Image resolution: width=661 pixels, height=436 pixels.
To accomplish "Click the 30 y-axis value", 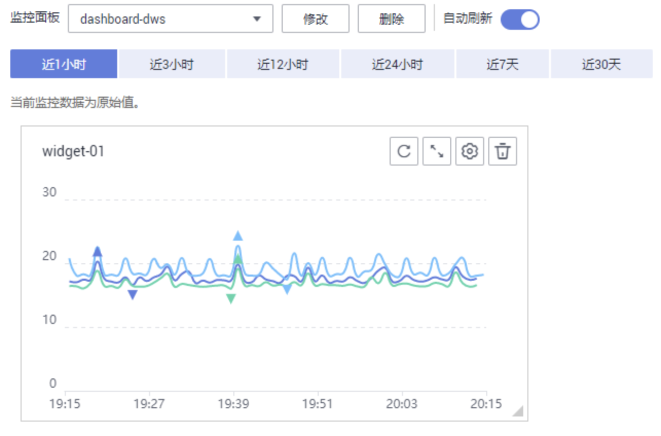I will pos(49,193).
